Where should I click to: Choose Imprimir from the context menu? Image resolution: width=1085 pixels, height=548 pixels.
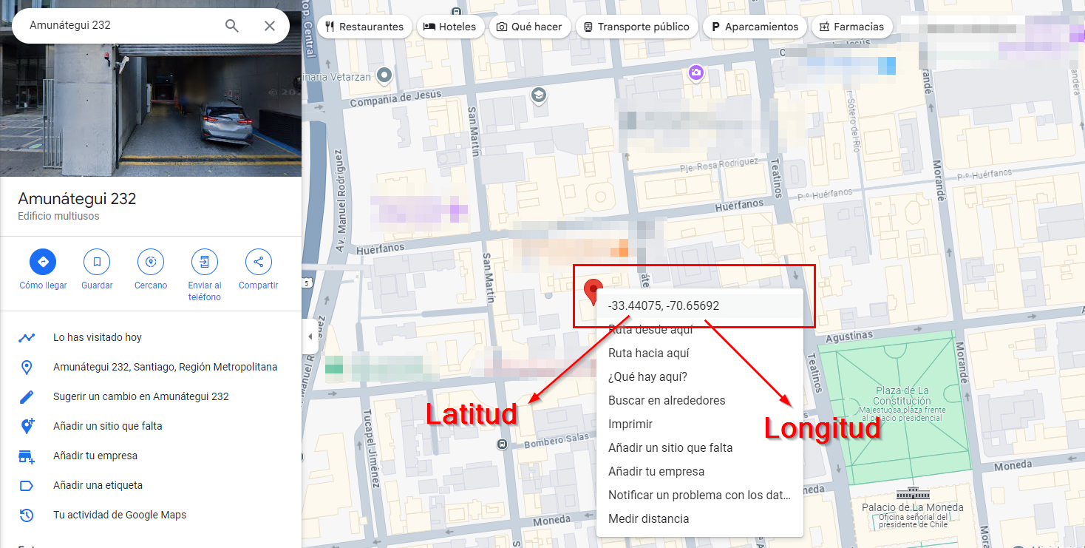(x=699, y=424)
